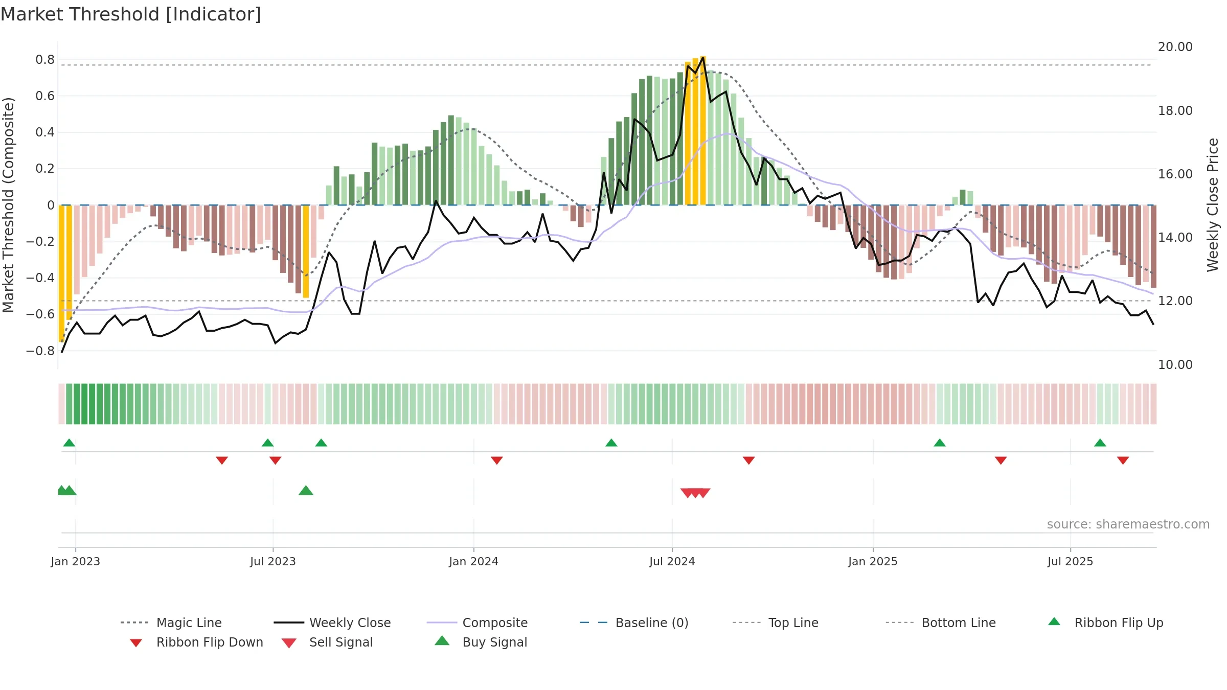This screenshot has height=690, width=1227.
Task: Click the ribbon flip down marker near May 2025
Action: (x=1001, y=461)
